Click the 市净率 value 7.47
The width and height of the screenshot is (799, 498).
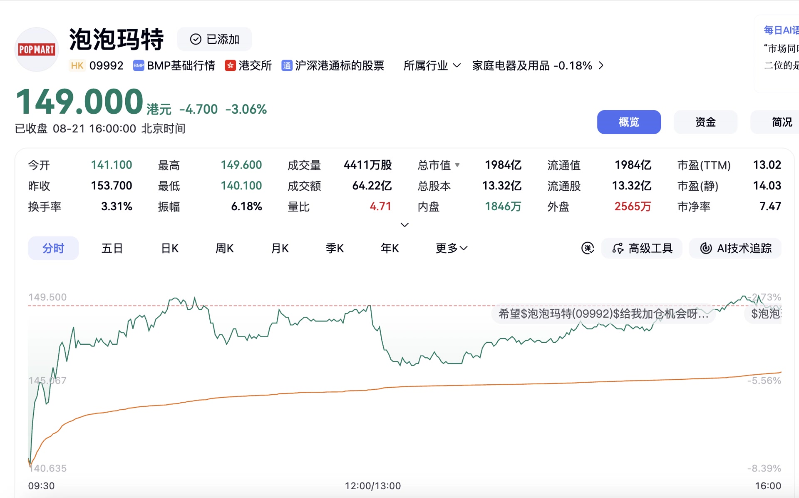pyautogui.click(x=770, y=207)
